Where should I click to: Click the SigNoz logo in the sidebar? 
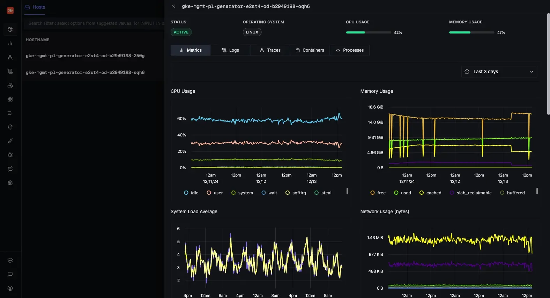pyautogui.click(x=10, y=10)
